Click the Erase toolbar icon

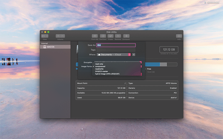(110, 36)
